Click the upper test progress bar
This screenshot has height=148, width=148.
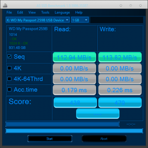point(62,124)
